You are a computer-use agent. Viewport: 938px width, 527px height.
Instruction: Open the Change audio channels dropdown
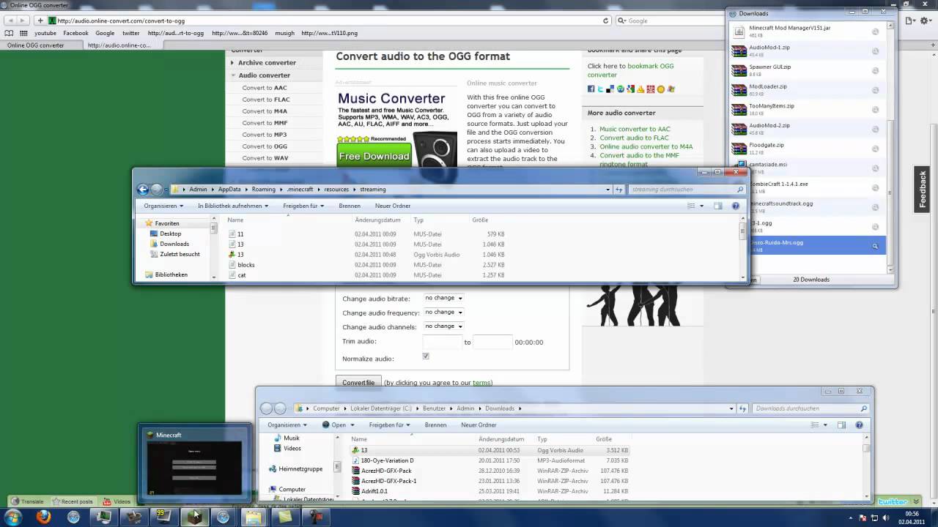pos(443,326)
